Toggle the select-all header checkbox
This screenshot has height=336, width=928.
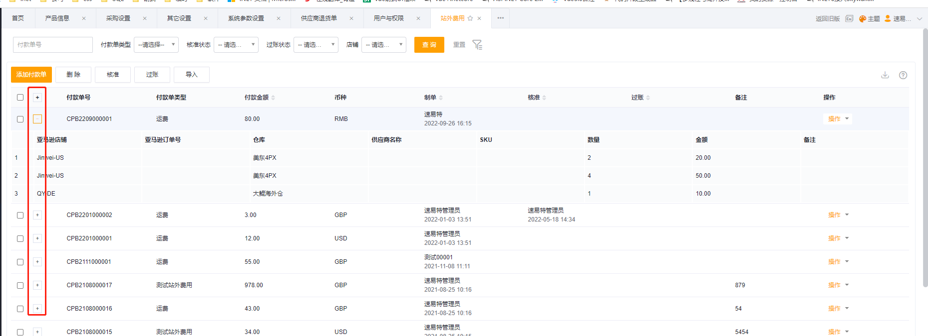click(x=20, y=97)
